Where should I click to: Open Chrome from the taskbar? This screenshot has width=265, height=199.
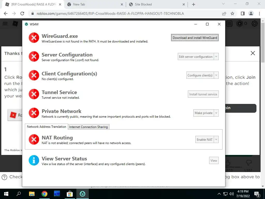point(45,194)
